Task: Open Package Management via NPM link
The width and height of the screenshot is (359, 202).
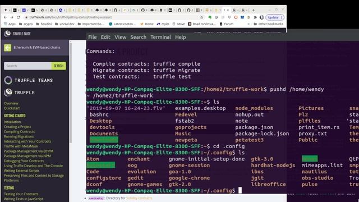Action: 27,156
